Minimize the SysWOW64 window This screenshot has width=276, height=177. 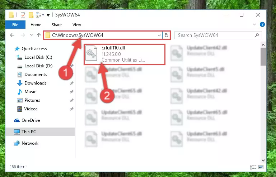click(225, 15)
